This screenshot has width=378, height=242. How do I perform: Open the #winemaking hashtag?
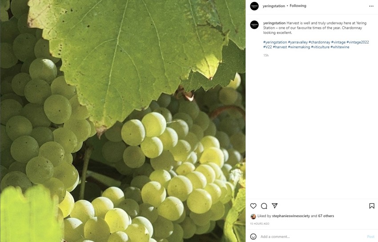299,47
